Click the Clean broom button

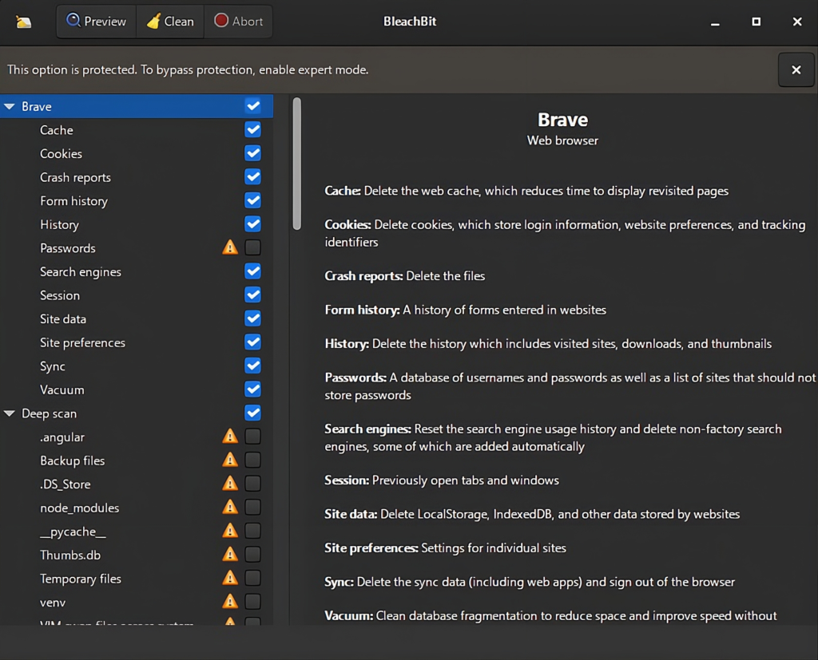170,22
